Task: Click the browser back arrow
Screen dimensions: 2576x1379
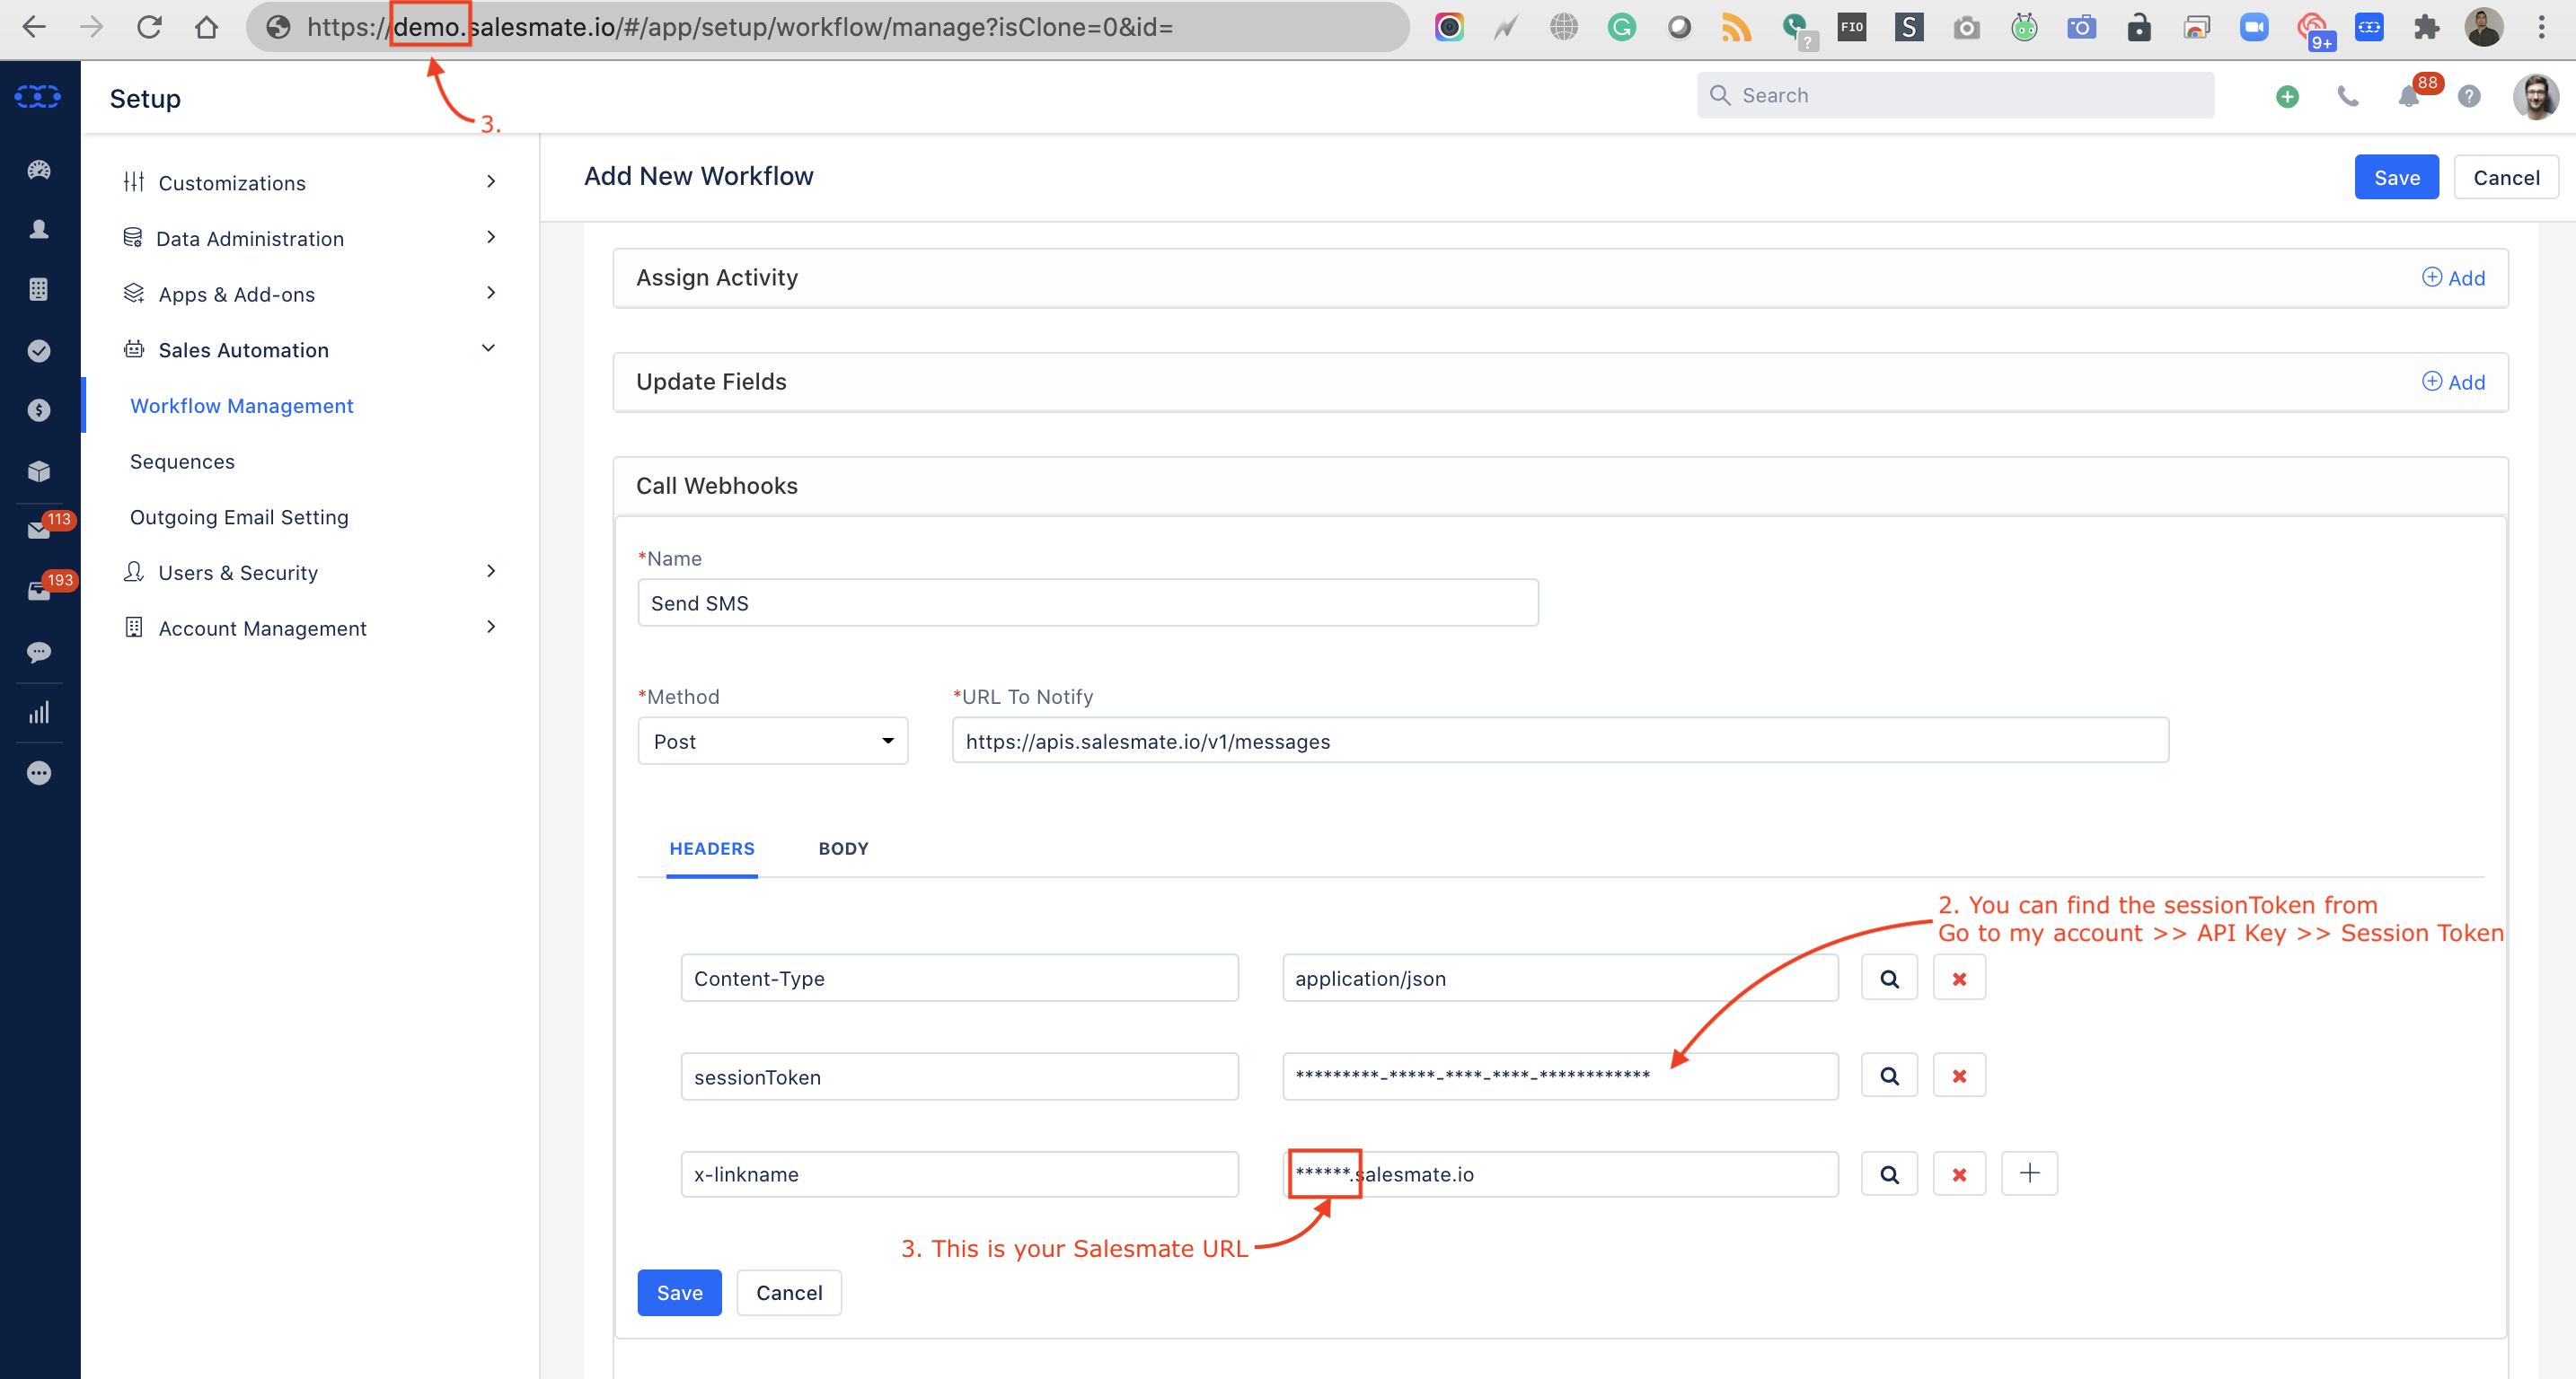Action: point(35,27)
